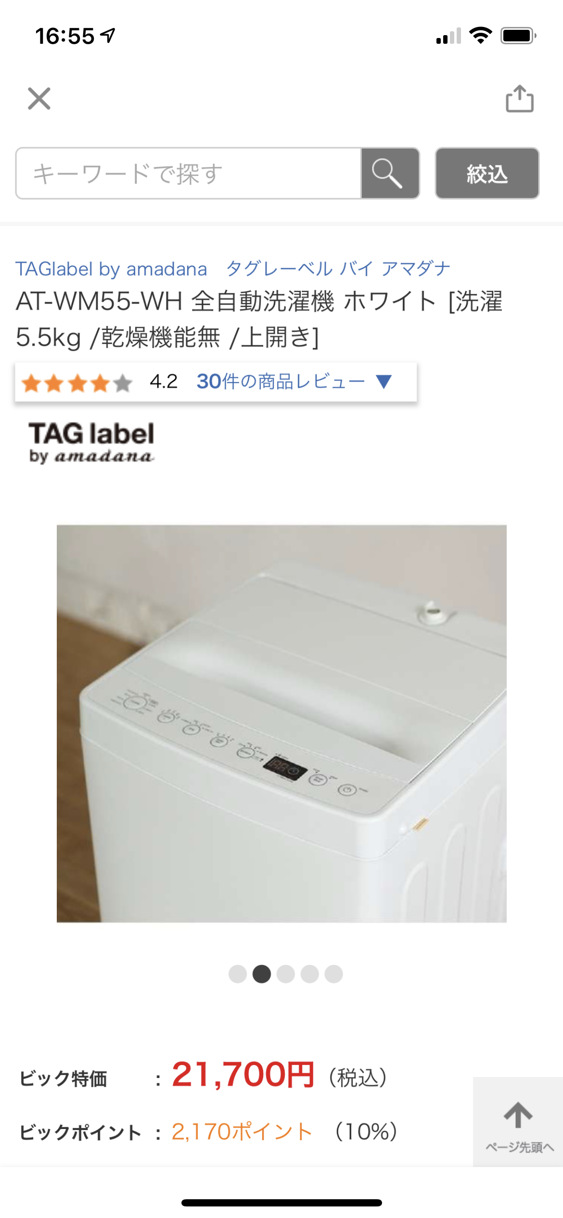Open the 絞込 filter button
Screen dimensions: 563x1218
point(487,173)
